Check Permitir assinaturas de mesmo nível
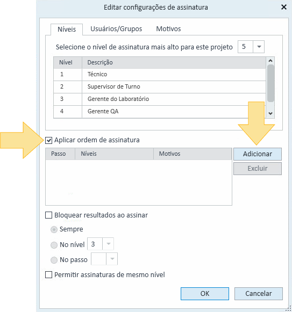The image size is (292, 312). 48,275
